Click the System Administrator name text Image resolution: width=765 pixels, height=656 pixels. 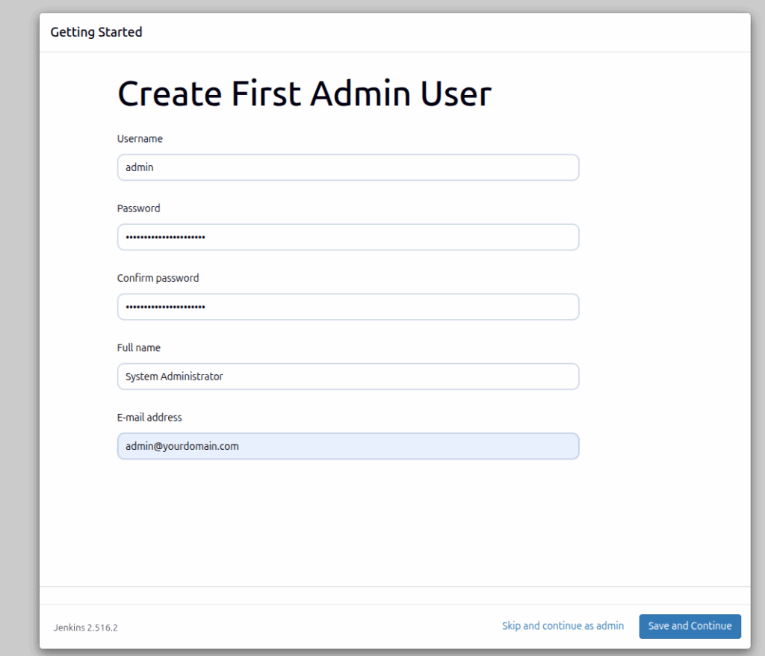click(x=173, y=376)
